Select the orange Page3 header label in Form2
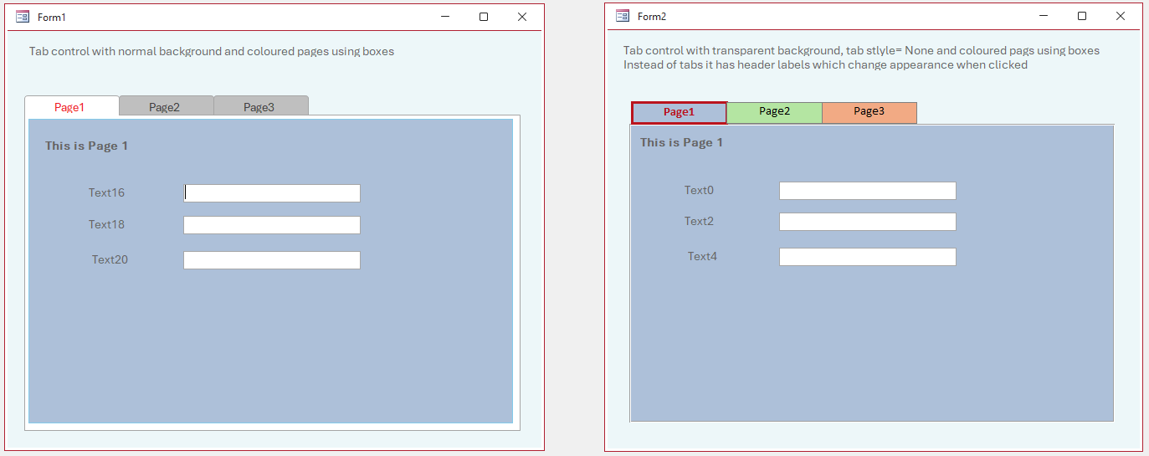This screenshot has width=1149, height=456. [x=869, y=112]
